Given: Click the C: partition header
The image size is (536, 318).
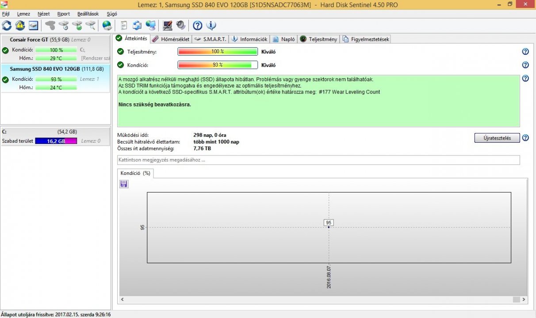Looking at the screenshot, I should (55, 132).
